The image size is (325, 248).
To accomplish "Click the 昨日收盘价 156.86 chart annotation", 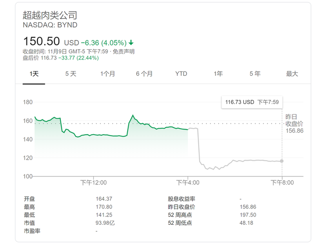I will tap(294, 124).
